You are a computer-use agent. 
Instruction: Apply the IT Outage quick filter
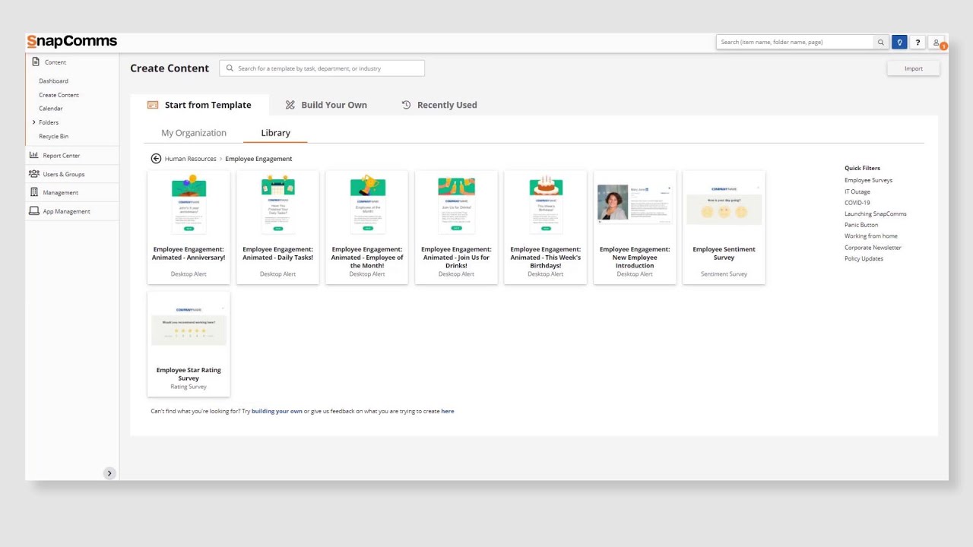click(x=857, y=191)
